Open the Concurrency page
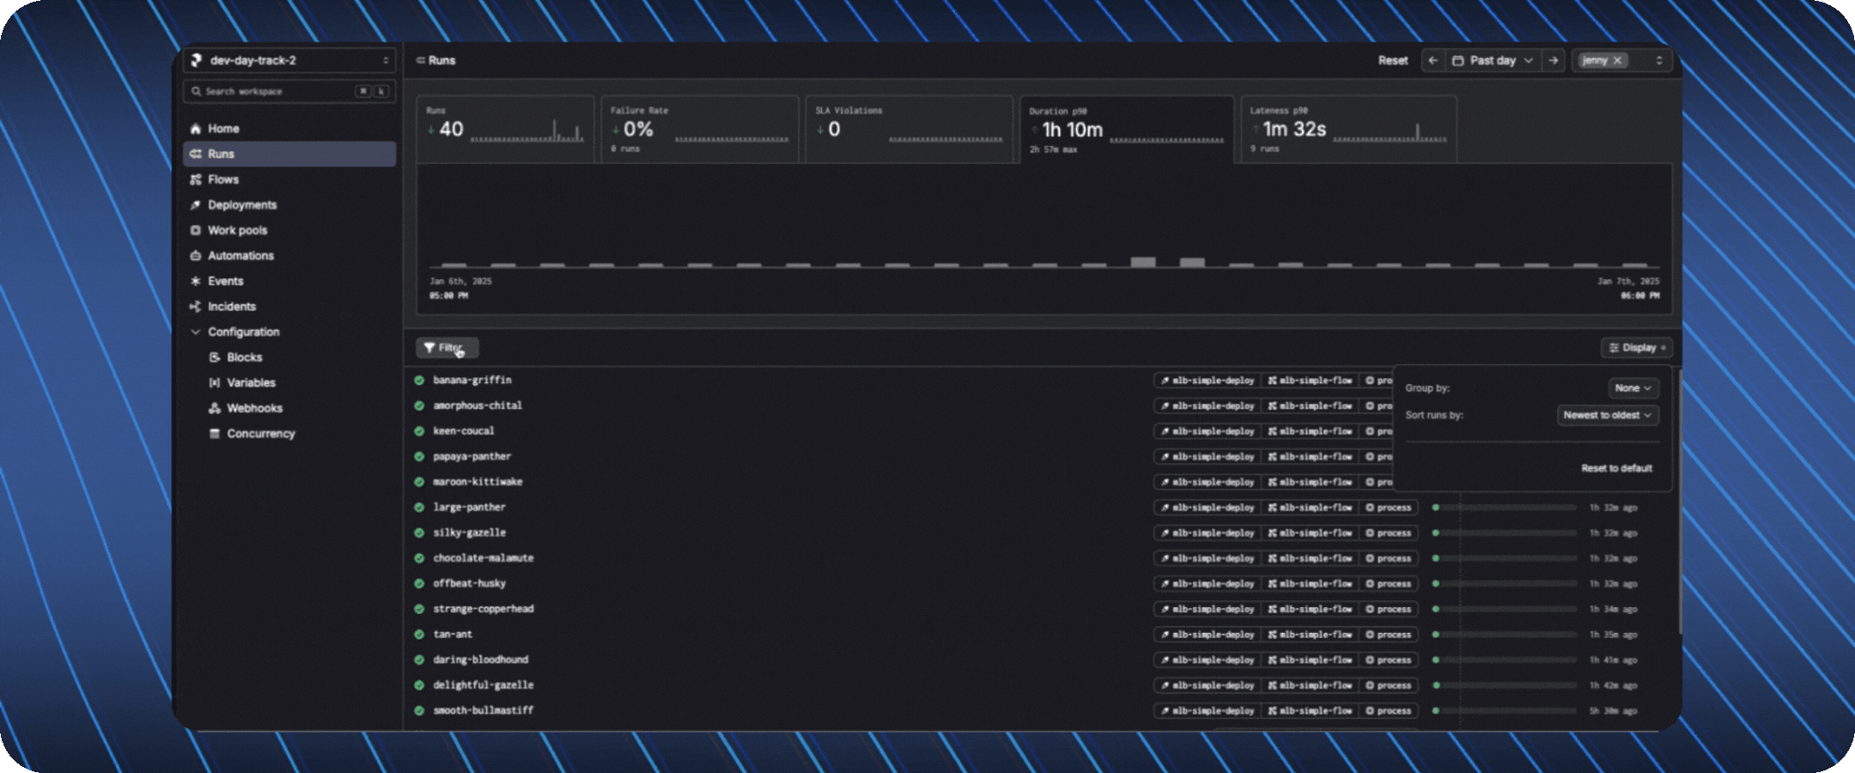1855x773 pixels. tap(260, 434)
